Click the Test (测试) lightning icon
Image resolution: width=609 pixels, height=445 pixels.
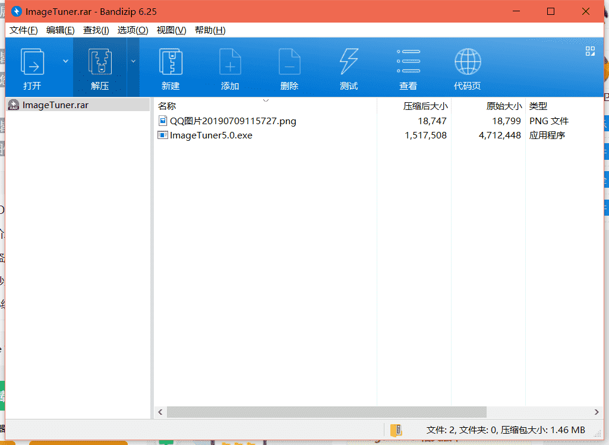349,62
